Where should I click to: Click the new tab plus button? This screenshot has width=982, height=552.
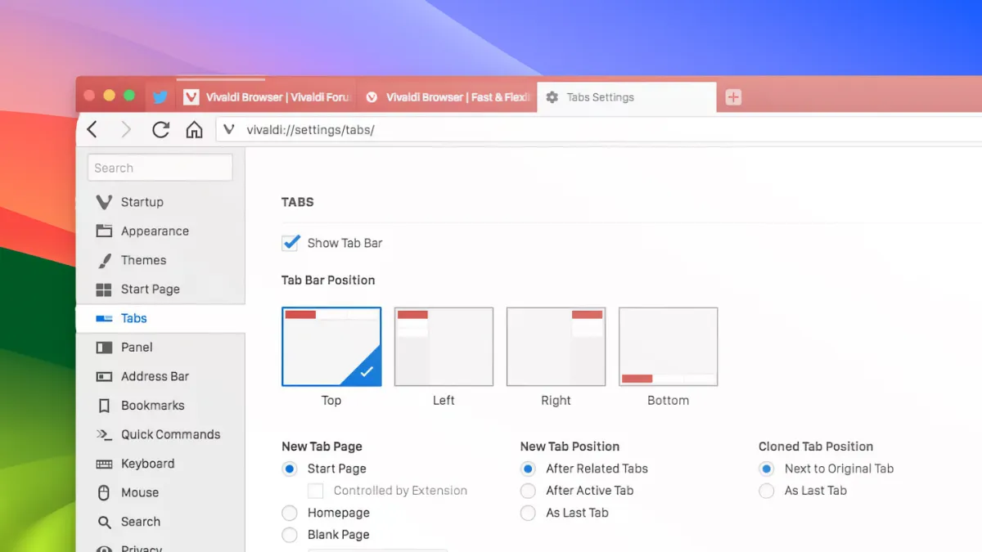[x=733, y=97]
